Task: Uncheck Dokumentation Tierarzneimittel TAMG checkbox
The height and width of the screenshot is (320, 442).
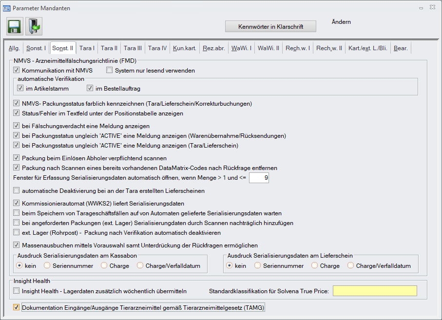Action: 17,308
